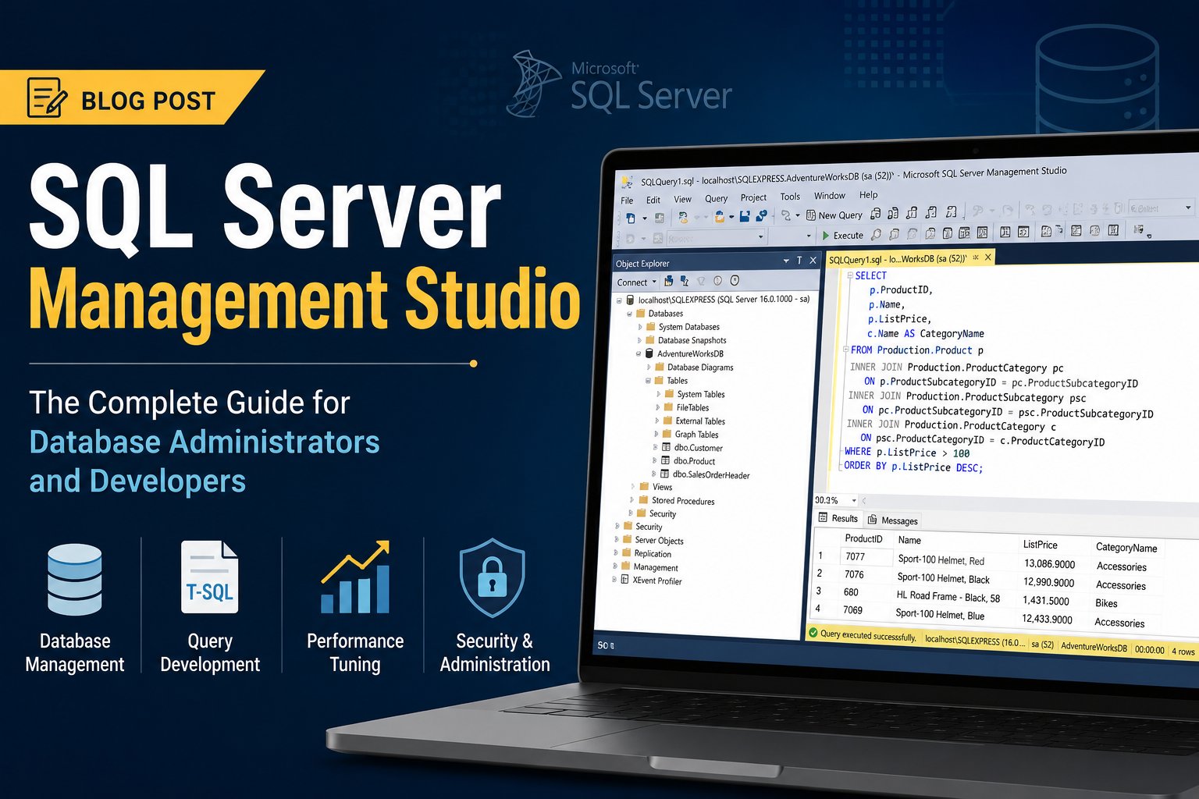Run the query with the Execute button

pyautogui.click(x=843, y=235)
